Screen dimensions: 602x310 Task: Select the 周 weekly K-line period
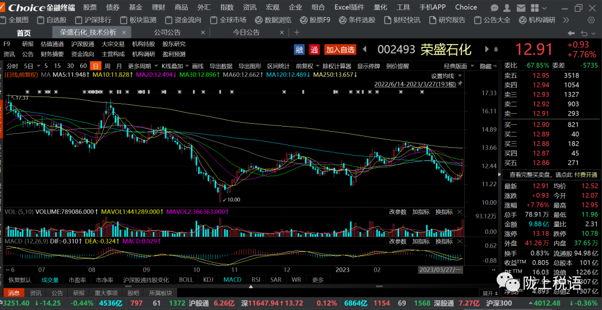108,66
